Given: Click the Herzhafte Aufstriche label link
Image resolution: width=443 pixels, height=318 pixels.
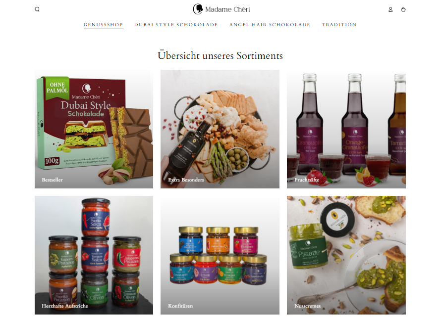Looking at the screenshot, I should tap(65, 306).
